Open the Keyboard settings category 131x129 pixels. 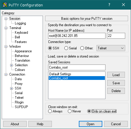21,33
